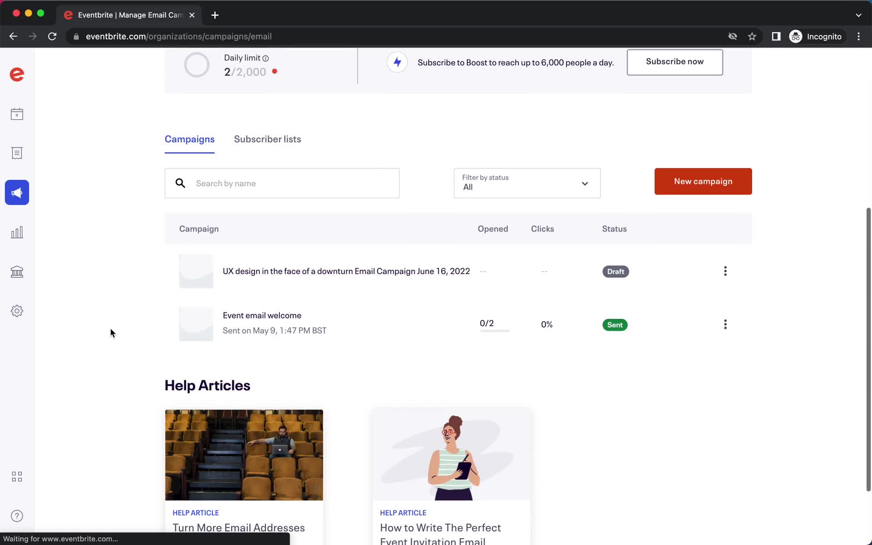
Task: Close the Eventbrite browser tab
Action: [x=192, y=15]
